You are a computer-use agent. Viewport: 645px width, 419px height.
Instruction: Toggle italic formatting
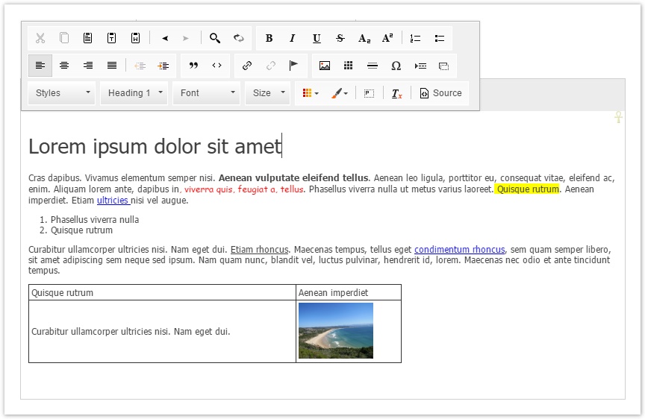tap(293, 39)
